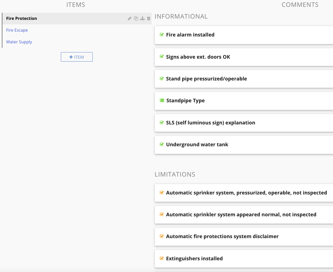Toggle orange check beside sprinker system pressurized comment
The image size is (333, 272).
162,193
